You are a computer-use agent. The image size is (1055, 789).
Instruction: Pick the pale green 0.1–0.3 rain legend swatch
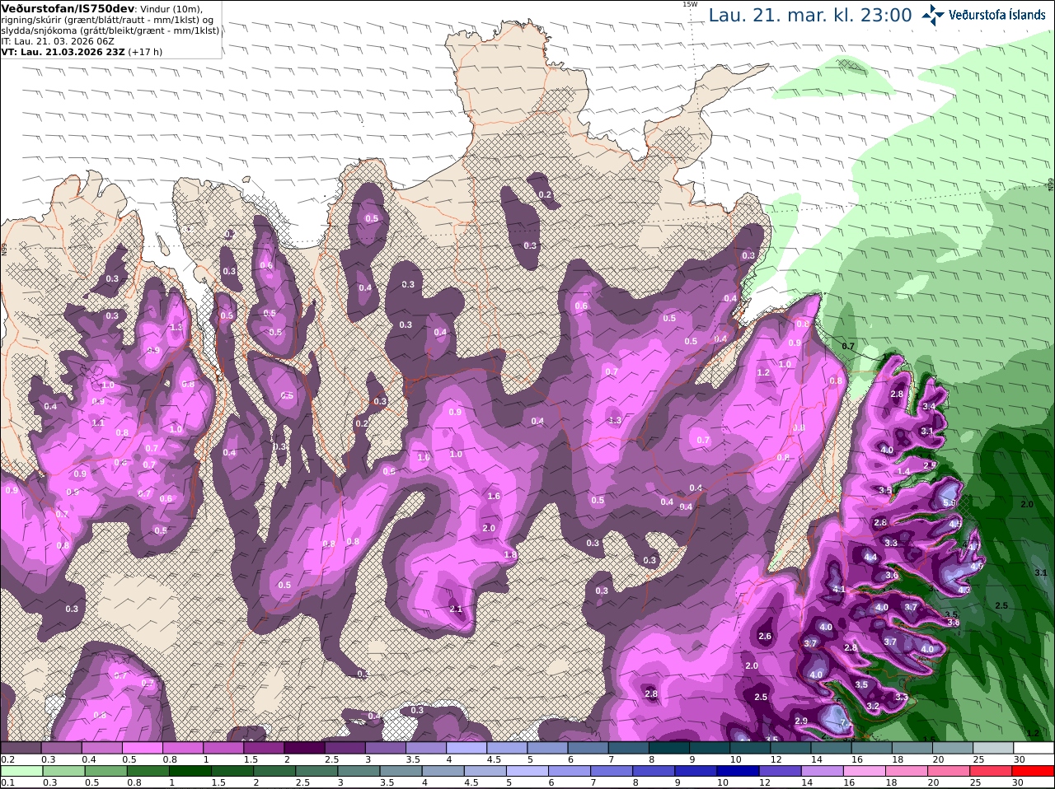click(x=20, y=771)
